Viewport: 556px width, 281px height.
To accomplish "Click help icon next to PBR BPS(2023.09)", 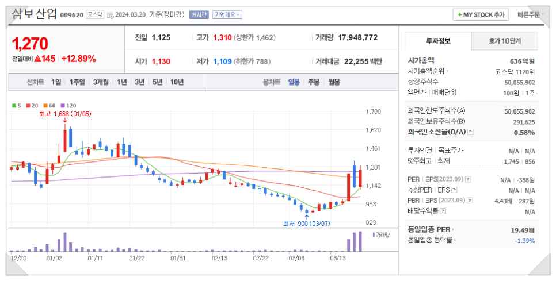I will tap(470, 201).
